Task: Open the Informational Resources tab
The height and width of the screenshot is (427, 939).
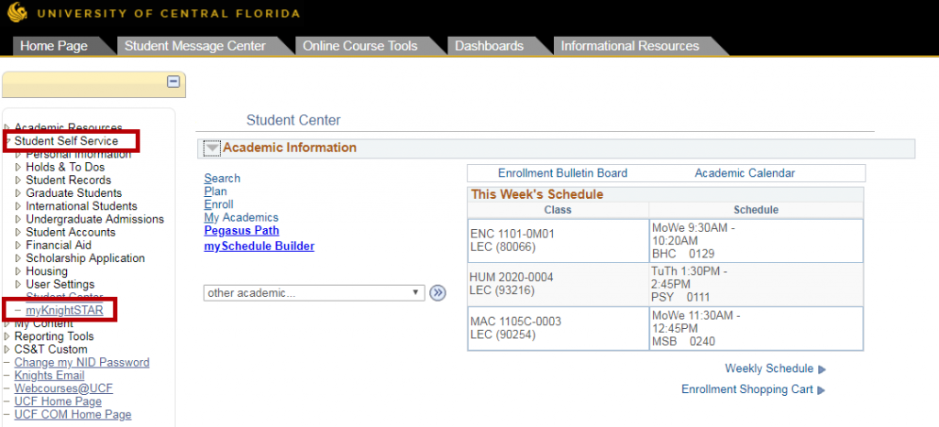Action: pos(630,46)
